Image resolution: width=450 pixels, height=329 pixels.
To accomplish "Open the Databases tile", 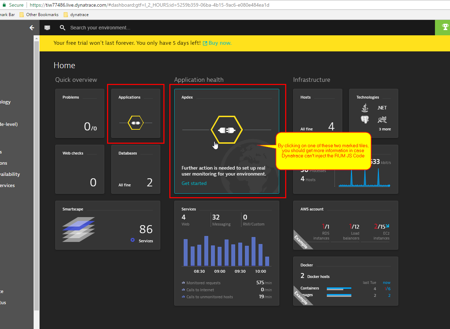I will click(136, 169).
